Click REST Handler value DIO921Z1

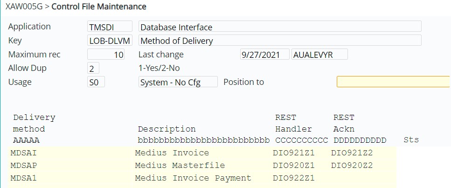click(x=293, y=153)
